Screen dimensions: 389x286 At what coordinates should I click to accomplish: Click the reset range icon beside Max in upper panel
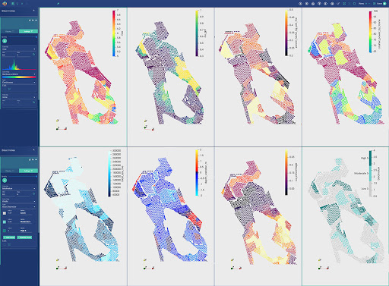33,54
